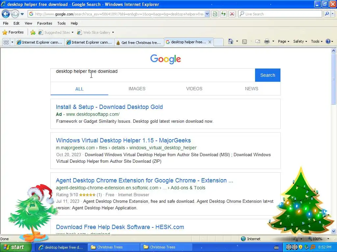337x252 pixels.
Task: Select desktop helper free d... taskbar button
Action: [x=61, y=247]
